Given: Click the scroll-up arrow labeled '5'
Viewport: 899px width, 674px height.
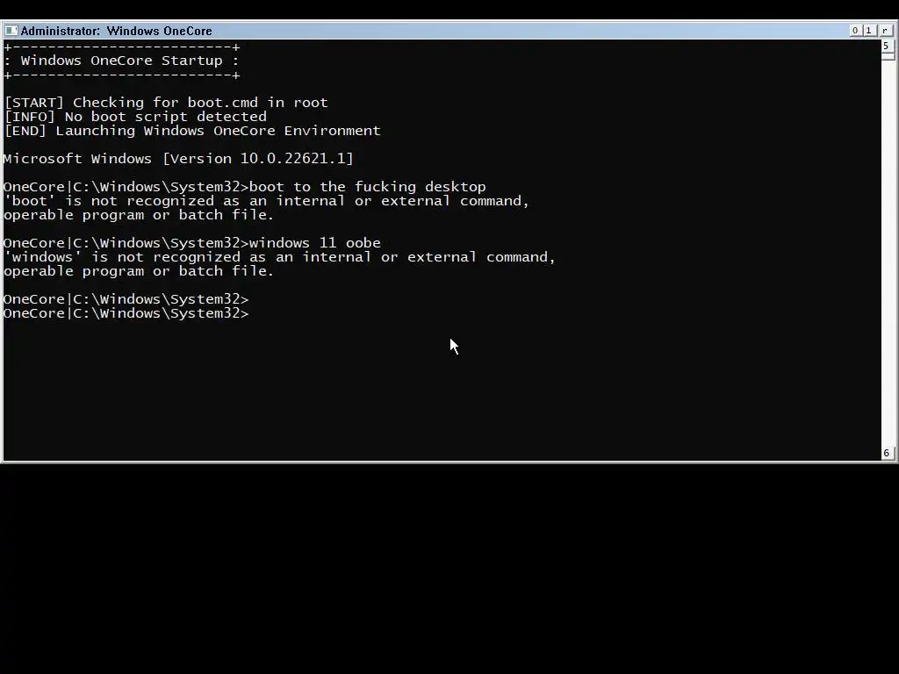Looking at the screenshot, I should pos(887,46).
